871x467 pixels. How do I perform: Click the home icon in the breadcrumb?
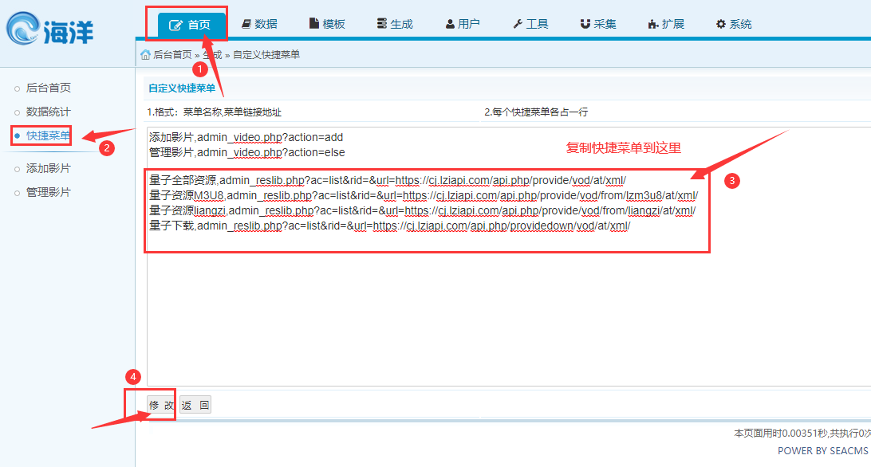145,54
